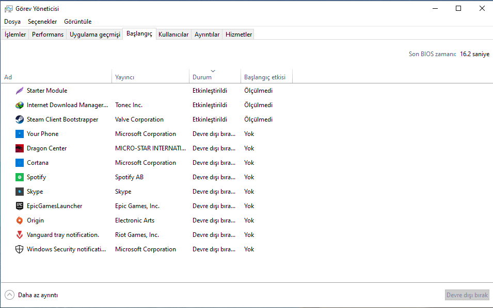Switch to the Hizmetler tab
The width and height of the screenshot is (493, 308).
pos(238,35)
